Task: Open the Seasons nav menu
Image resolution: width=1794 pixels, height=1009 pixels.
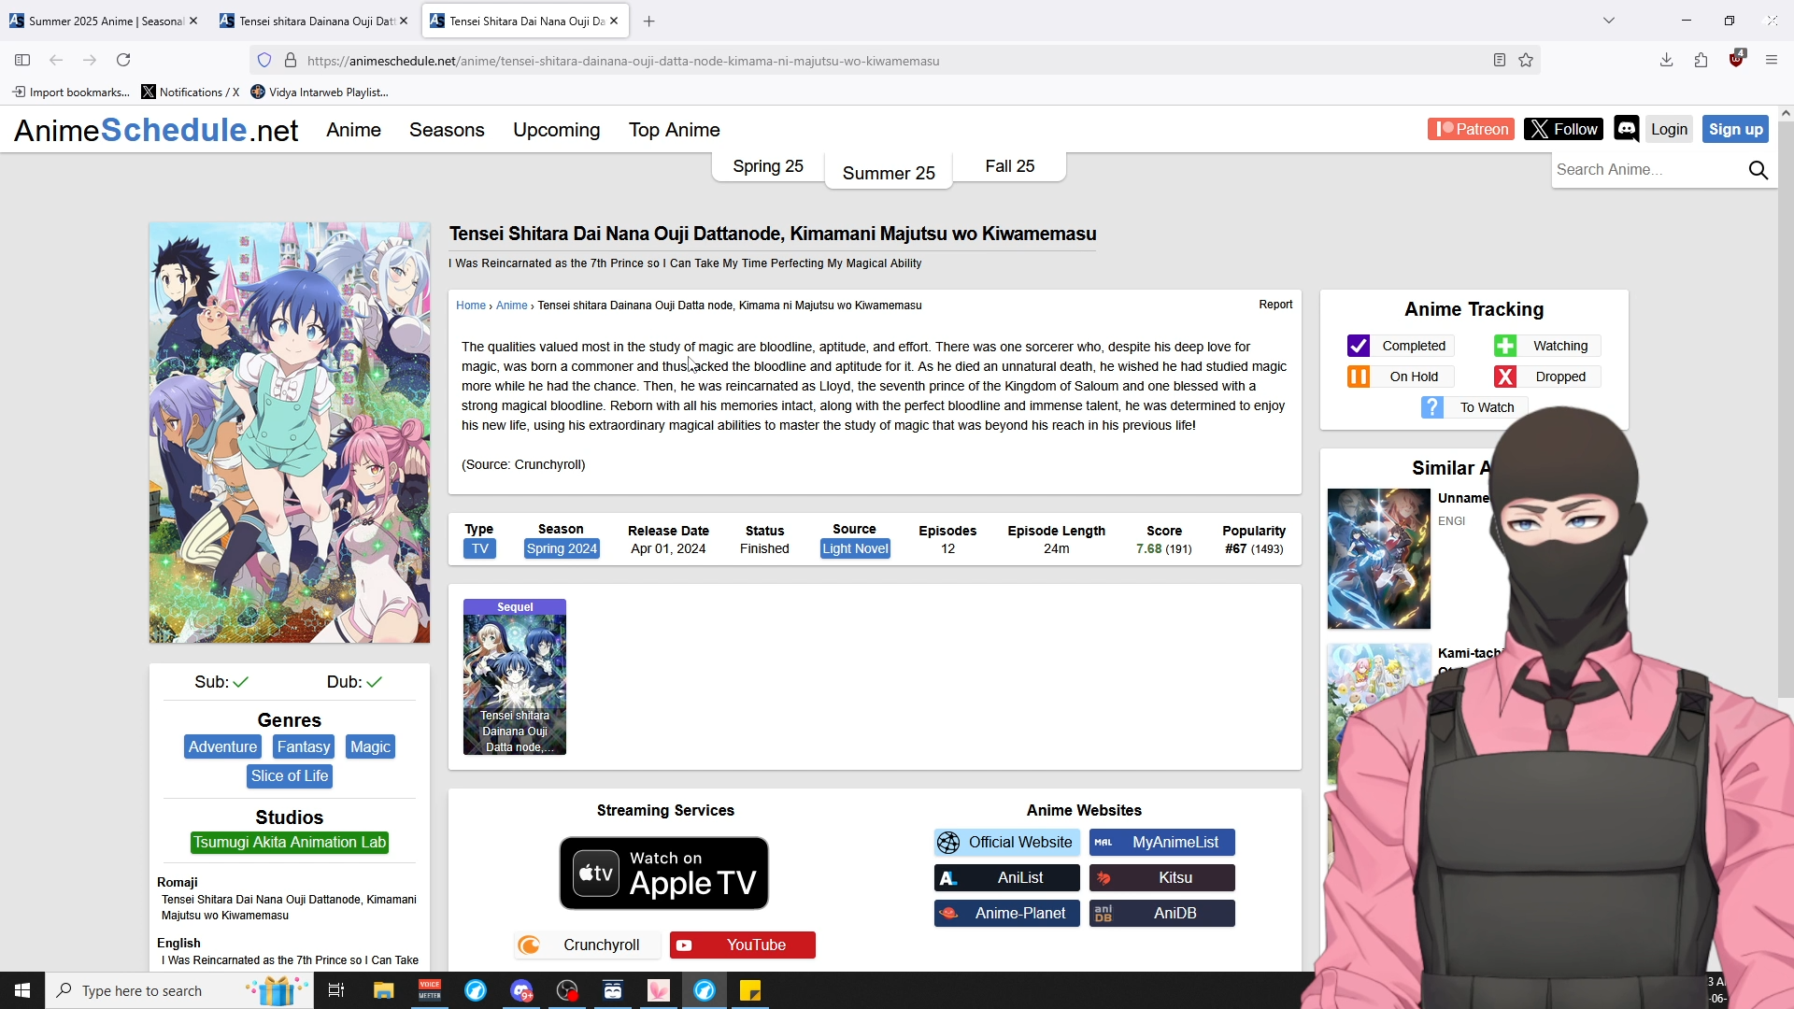Action: point(447,130)
